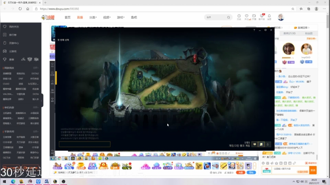Click the League client chat input box
This screenshot has height=185, width=330.
84,144
